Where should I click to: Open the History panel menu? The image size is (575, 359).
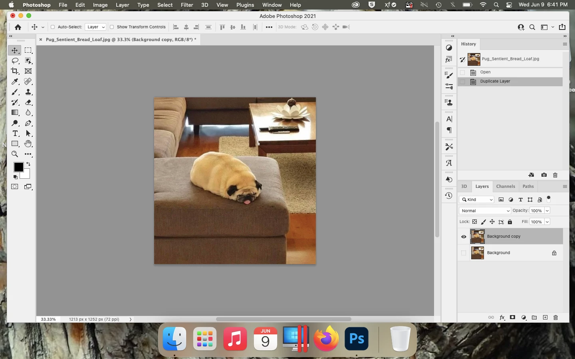coord(565,44)
